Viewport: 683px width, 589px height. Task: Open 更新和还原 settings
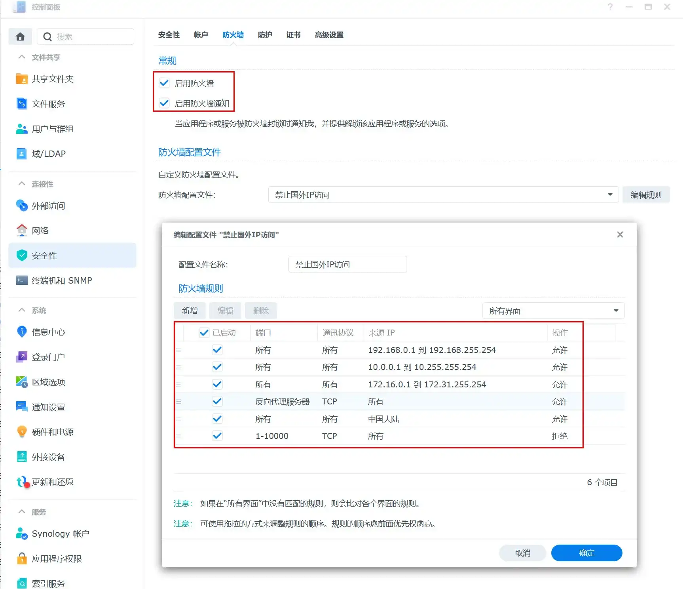(x=52, y=482)
